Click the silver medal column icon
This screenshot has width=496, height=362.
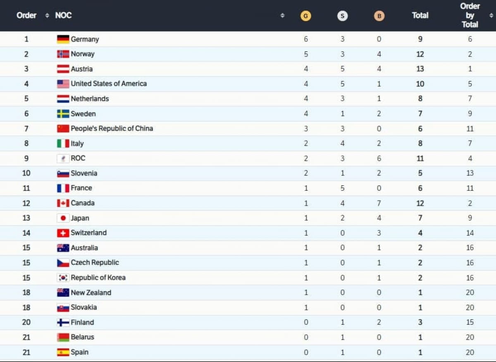(x=342, y=16)
